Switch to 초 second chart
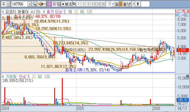Viewport: 190px width, 112px height. pos(70,4)
